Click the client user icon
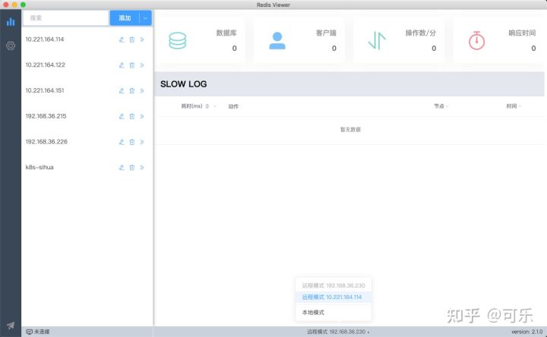 tap(277, 40)
